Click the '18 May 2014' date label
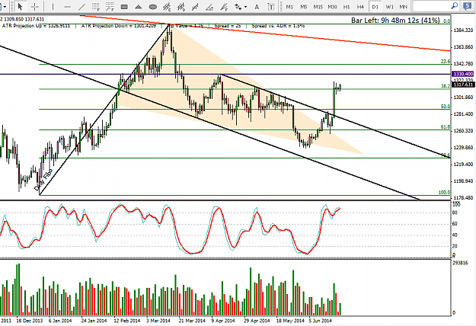Viewport: 476px width, 326px height. pyautogui.click(x=290, y=321)
